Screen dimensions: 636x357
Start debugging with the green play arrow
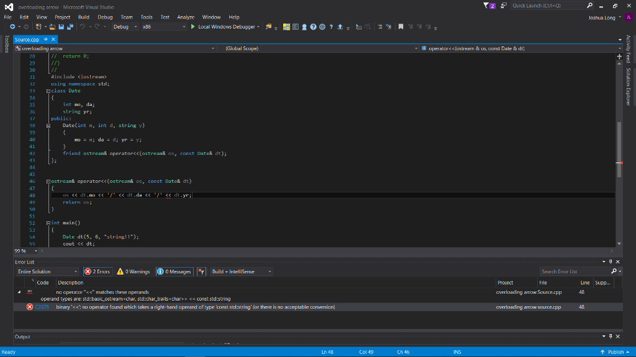click(x=193, y=27)
